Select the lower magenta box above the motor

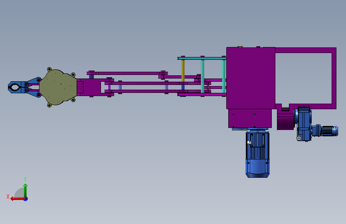coord(250,118)
